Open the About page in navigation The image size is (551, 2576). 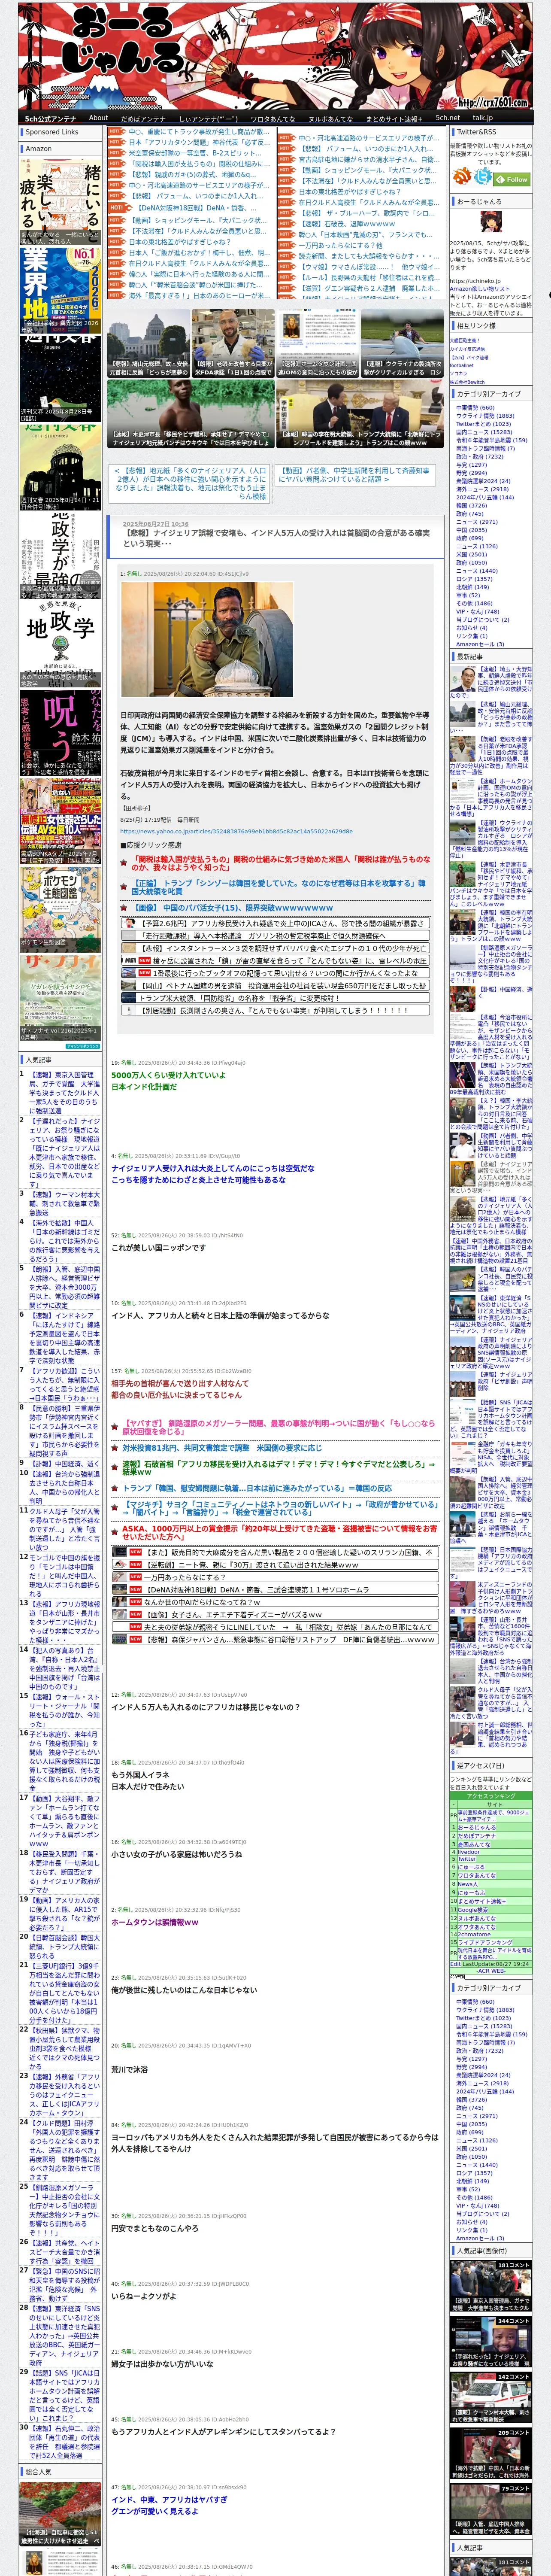click(98, 118)
